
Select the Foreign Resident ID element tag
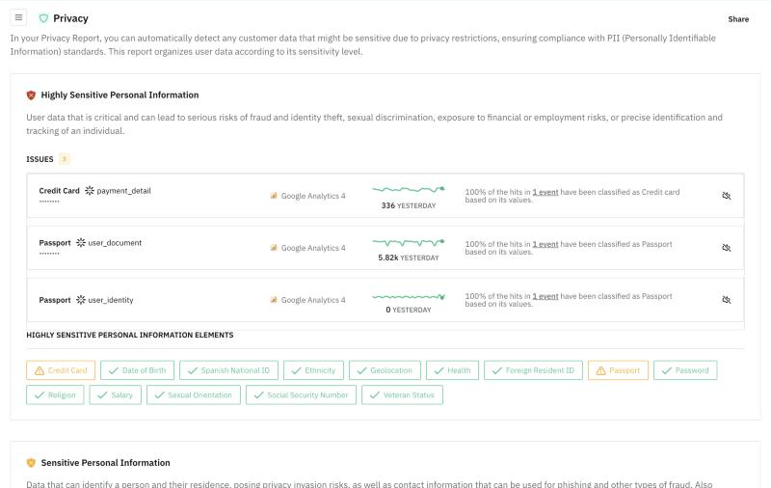[533, 370]
